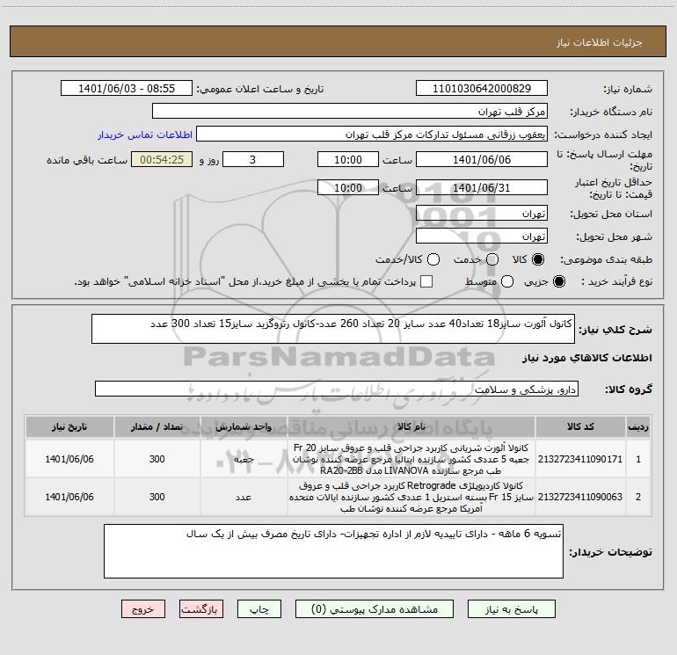Click the remaining time 00:54:25 field
The image size is (677, 655).
coord(162,159)
